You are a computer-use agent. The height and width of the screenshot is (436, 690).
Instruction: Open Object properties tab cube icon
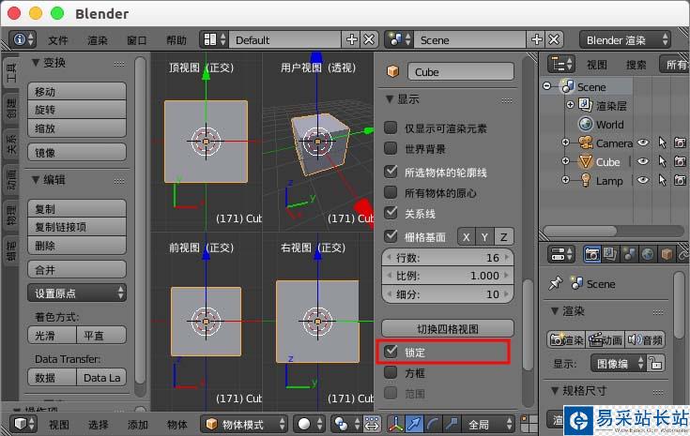coord(667,254)
